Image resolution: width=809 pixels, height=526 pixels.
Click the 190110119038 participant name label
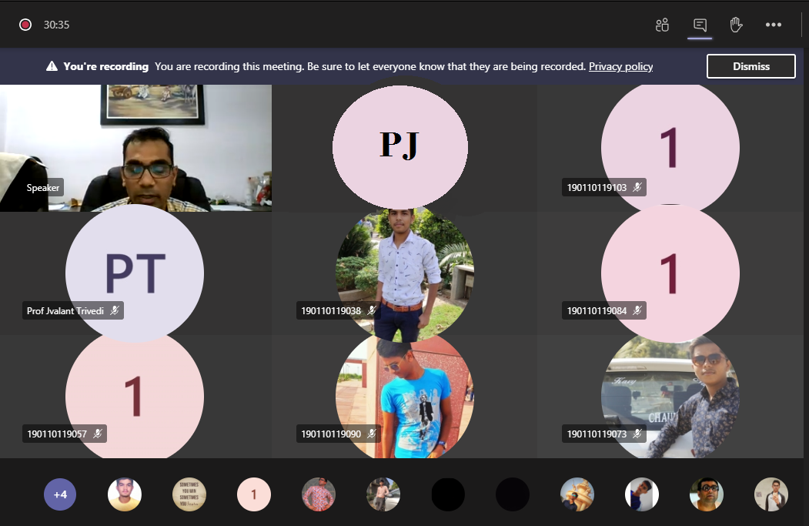329,310
